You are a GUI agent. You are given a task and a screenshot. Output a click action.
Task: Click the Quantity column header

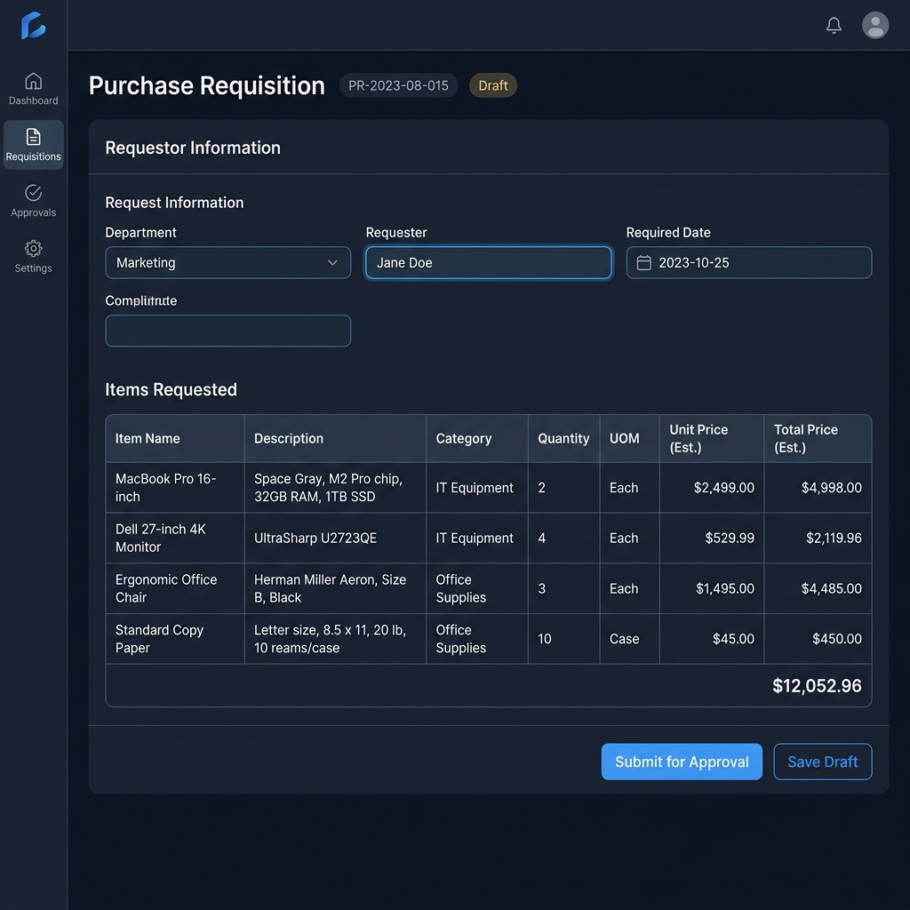coord(563,438)
